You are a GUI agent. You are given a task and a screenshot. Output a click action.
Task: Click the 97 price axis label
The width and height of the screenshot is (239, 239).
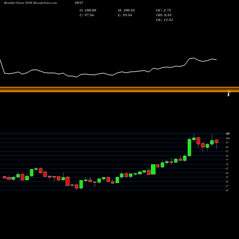click(x=227, y=143)
